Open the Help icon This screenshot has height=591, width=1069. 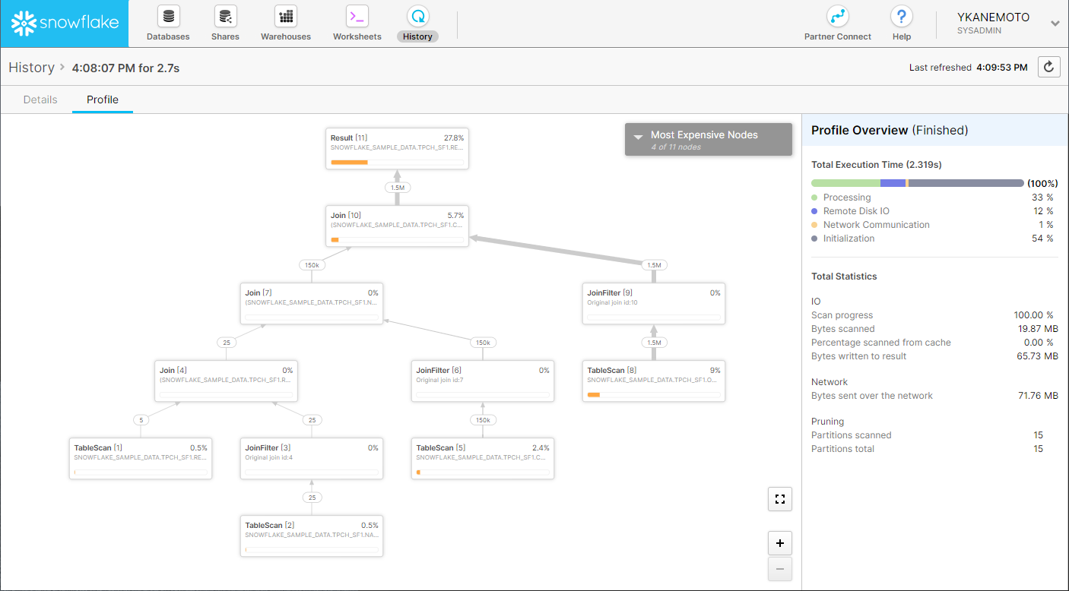901,17
